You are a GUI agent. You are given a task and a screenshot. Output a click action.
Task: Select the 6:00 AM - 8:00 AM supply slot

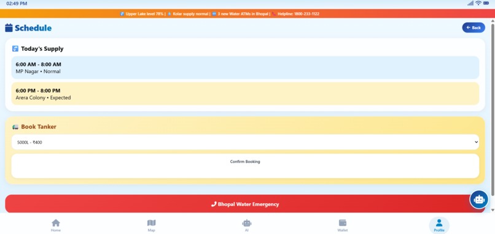[x=245, y=68]
